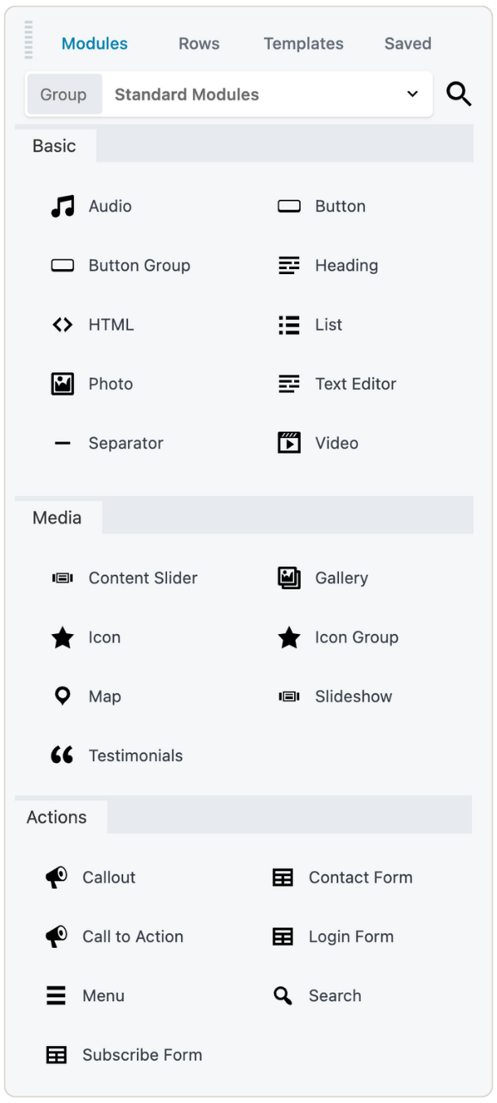497x1103 pixels.
Task: Click the Audio module icon
Action: coord(62,206)
